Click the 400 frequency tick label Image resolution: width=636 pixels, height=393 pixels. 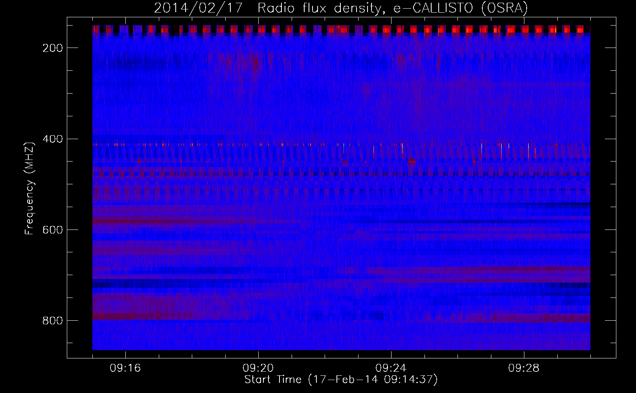click(53, 139)
